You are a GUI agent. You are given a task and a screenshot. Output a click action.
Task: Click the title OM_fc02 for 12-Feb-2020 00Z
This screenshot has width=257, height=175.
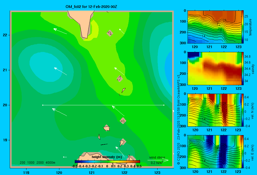[x=91, y=7]
